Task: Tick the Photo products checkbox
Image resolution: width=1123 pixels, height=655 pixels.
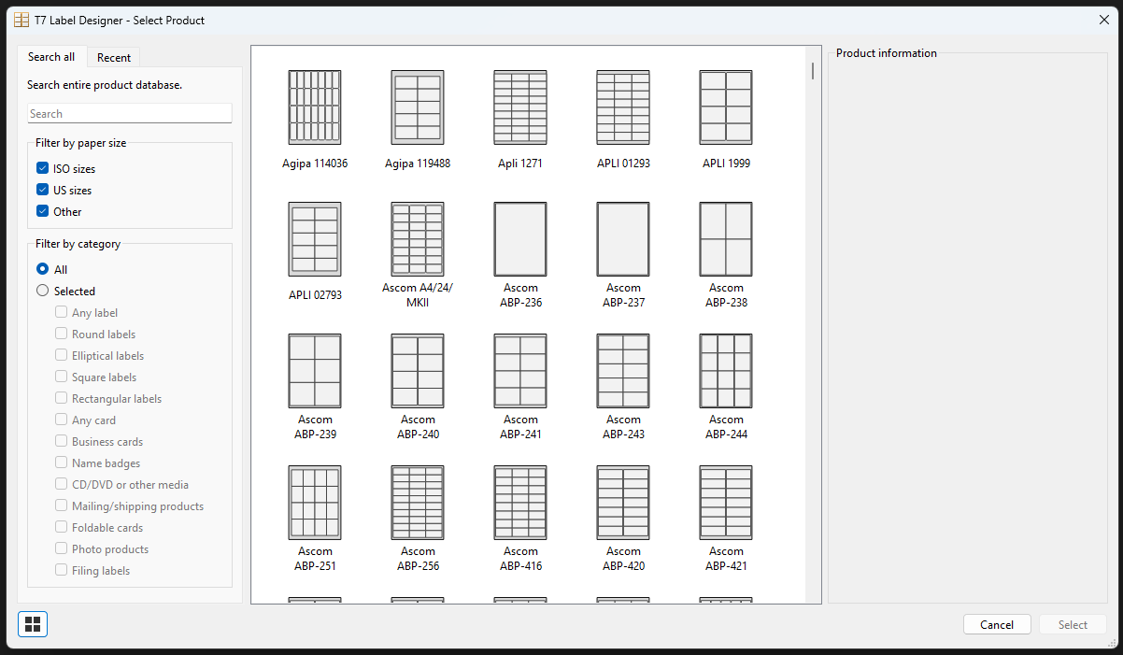Action: [61, 549]
